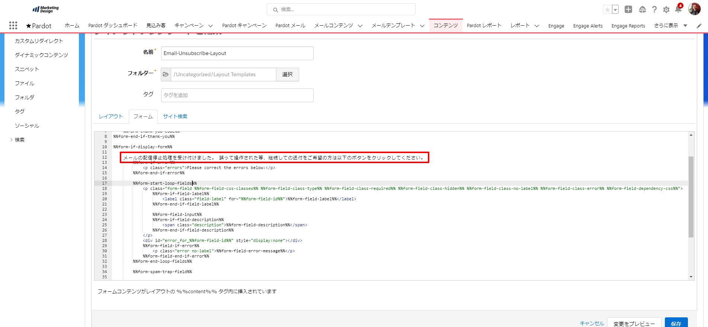Viewport: 708px width, 327px height.
Task: Click the pencil icon to edit navigation
Action: pos(699,26)
